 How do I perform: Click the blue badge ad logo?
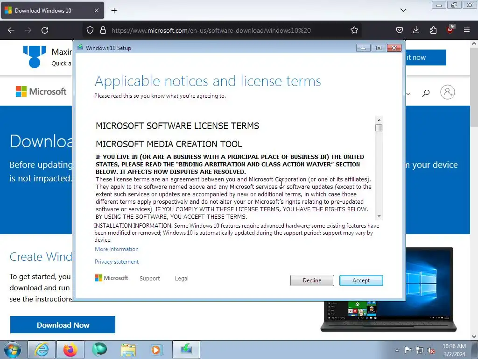(x=35, y=57)
